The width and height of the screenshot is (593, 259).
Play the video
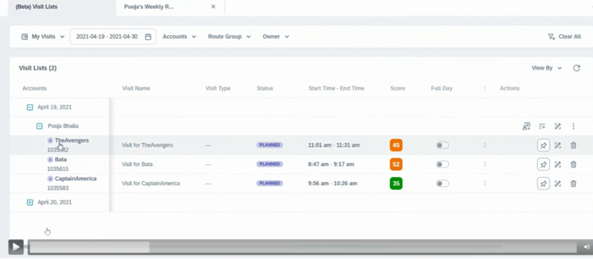16,247
